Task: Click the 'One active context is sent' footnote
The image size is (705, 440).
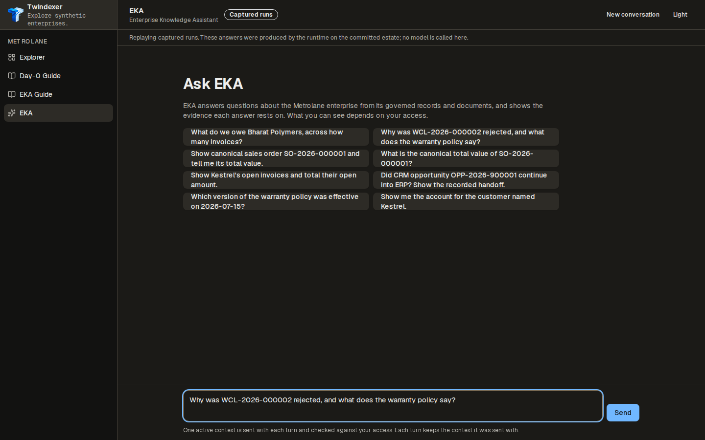Action: pyautogui.click(x=351, y=430)
